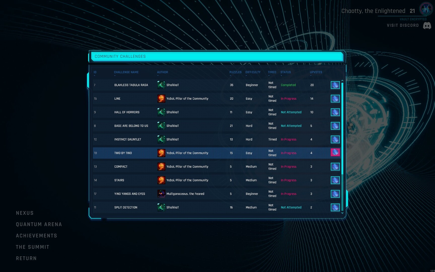Click Mulliganaceous's avatar on YING YANGS AND EYES
This screenshot has height=272, width=435.
click(x=161, y=194)
